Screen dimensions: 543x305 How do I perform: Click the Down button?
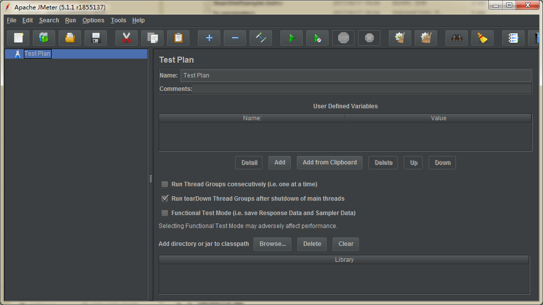pyautogui.click(x=442, y=162)
